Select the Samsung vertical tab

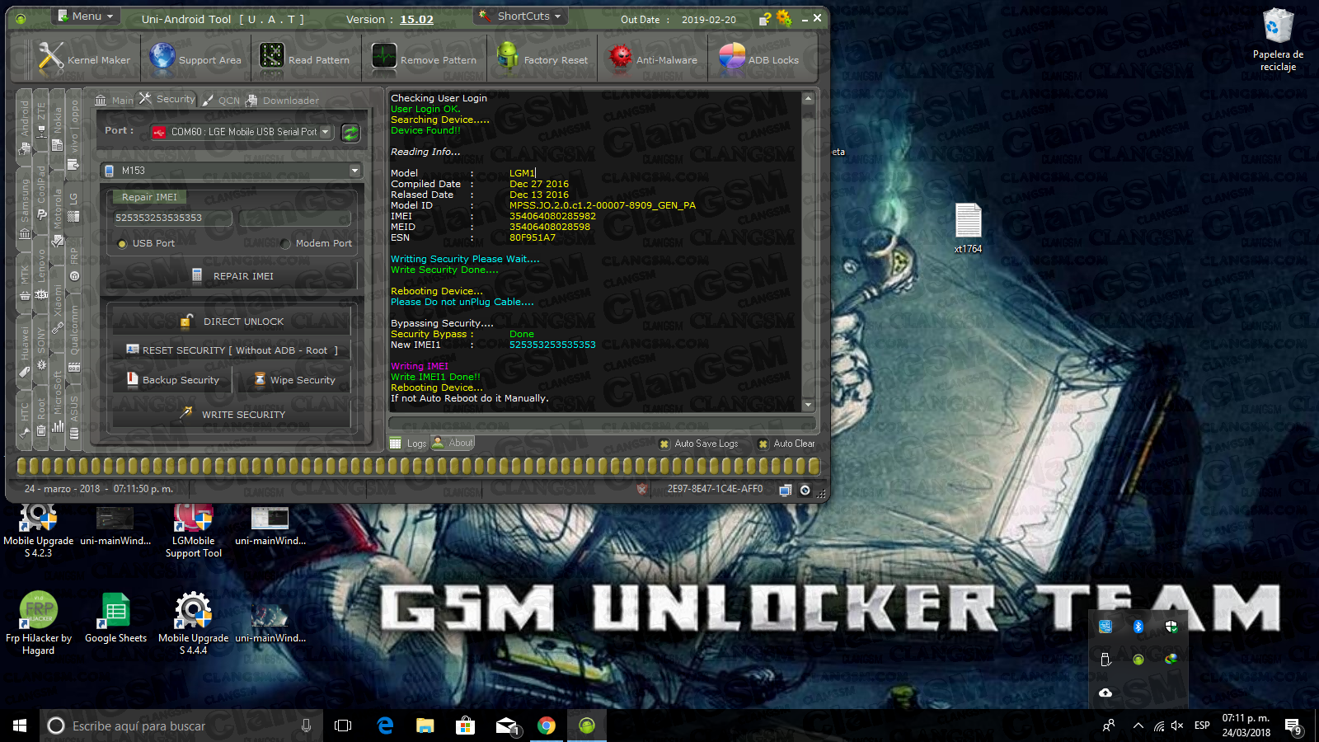click(25, 206)
